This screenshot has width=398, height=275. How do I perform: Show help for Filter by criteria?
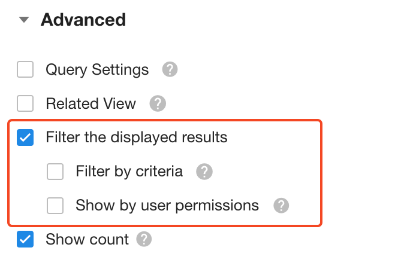coord(204,172)
